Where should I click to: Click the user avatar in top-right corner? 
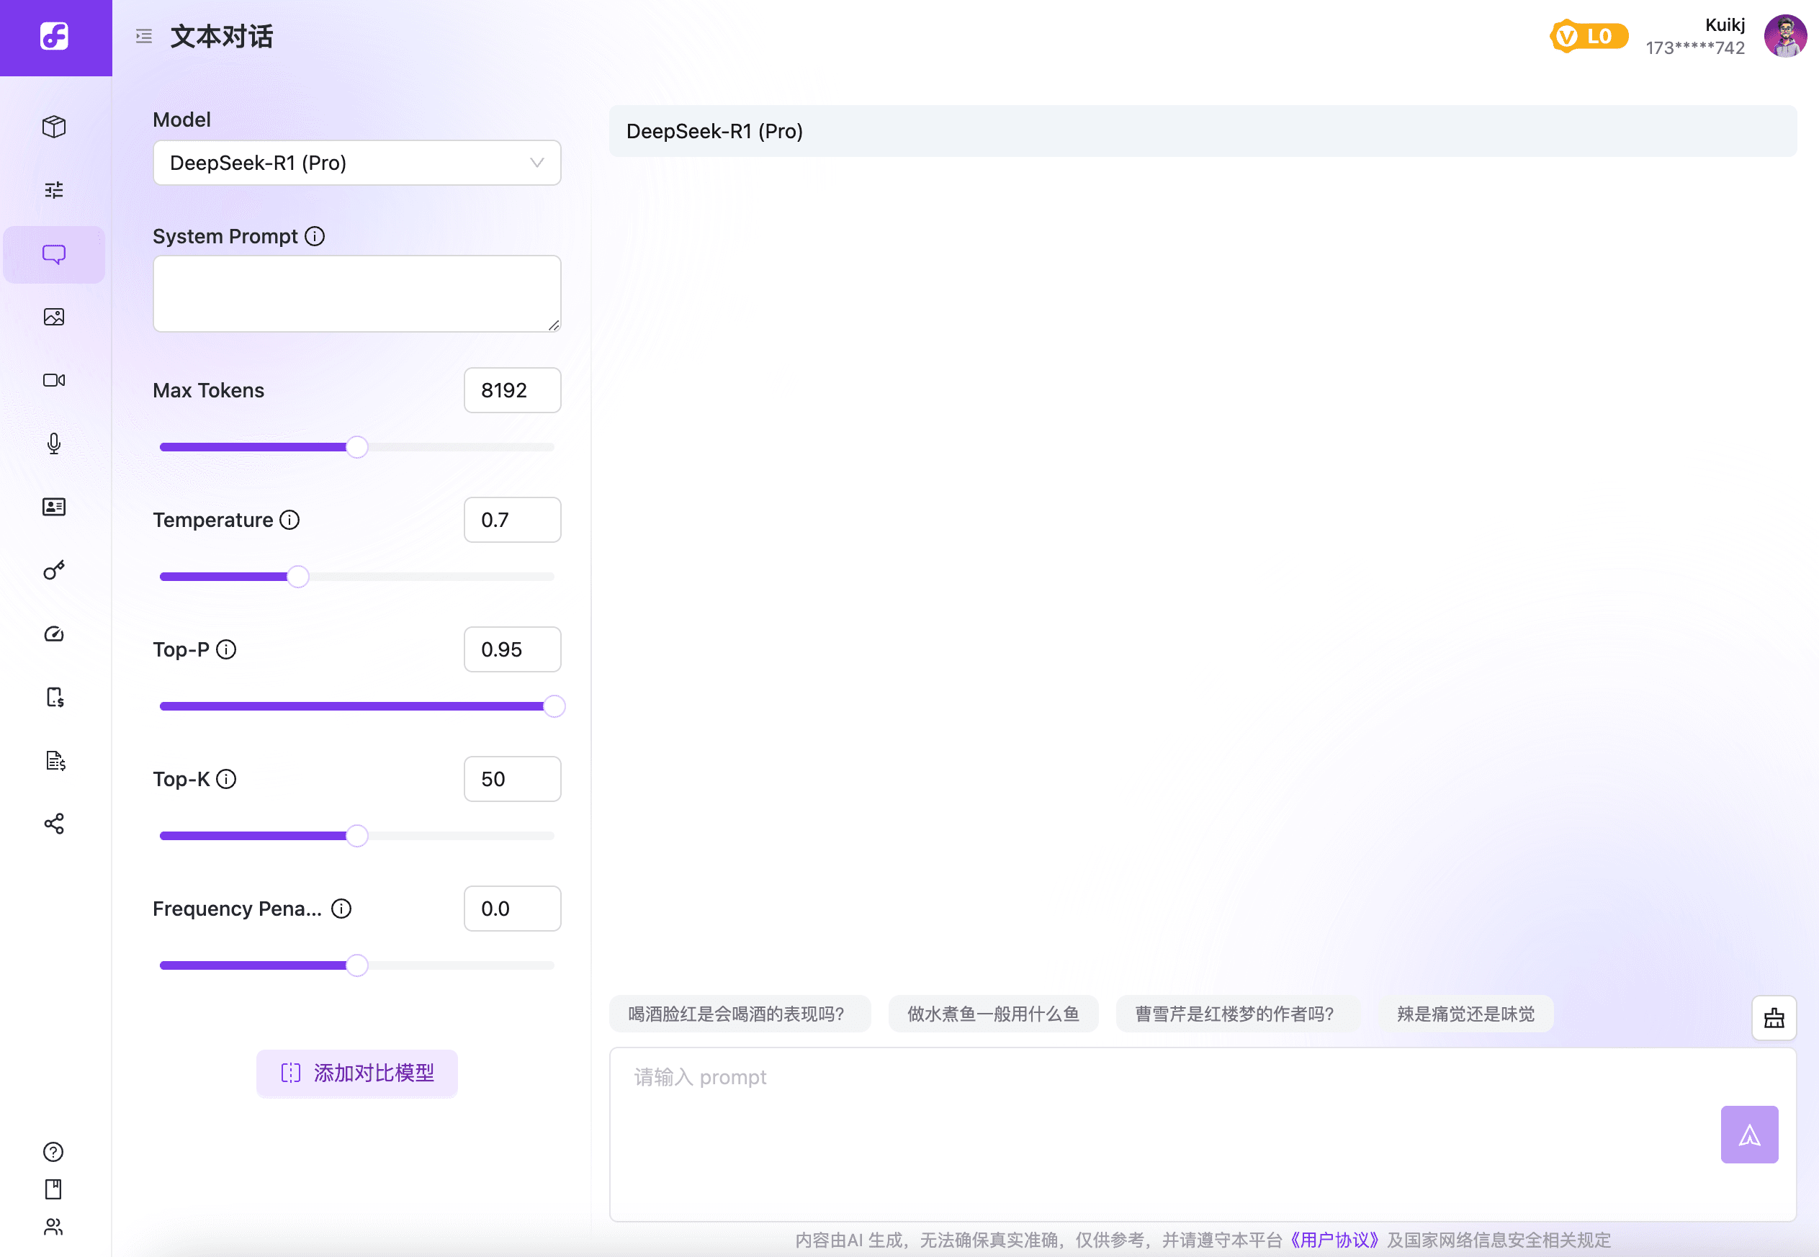pos(1785,36)
